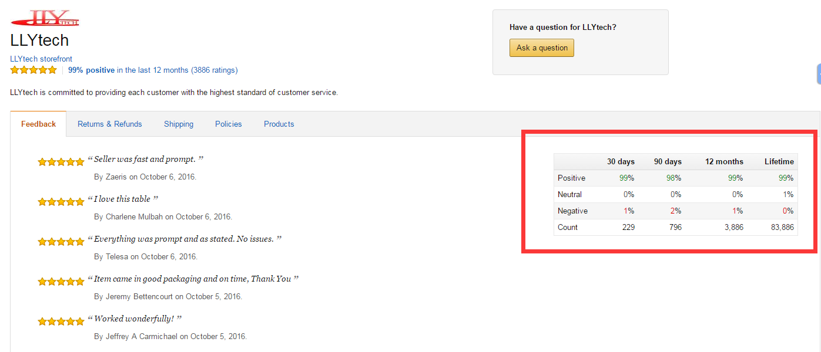This screenshot has width=821, height=352.
Task: Click the 'Ask a question' button
Action: pyautogui.click(x=542, y=48)
